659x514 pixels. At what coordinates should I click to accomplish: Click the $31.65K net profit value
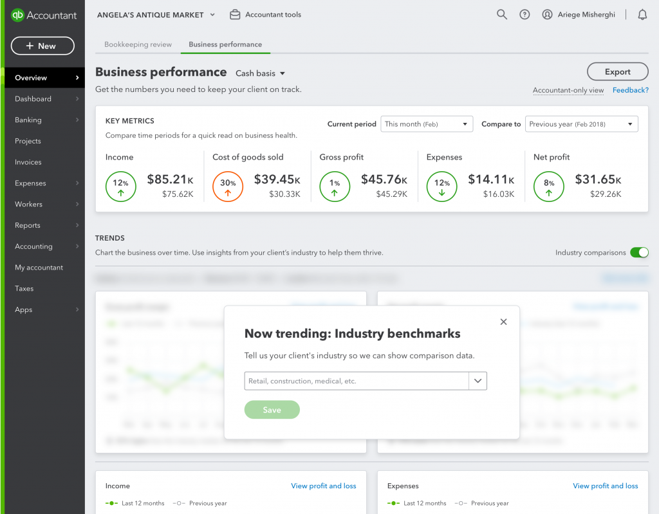tap(598, 179)
